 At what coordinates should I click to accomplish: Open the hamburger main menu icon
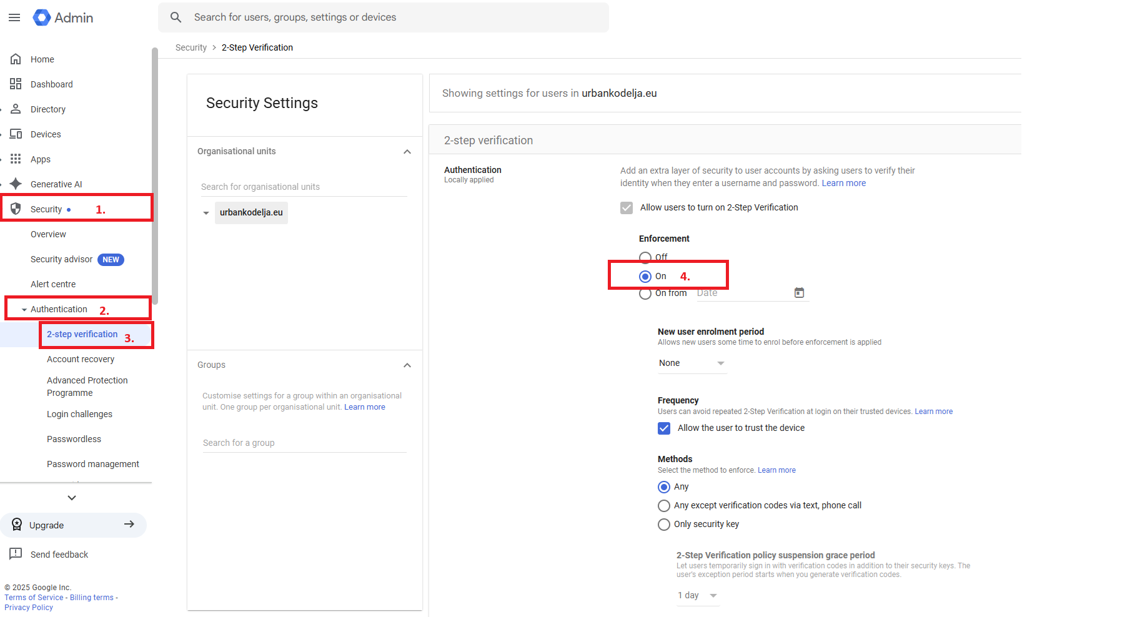[x=14, y=17]
